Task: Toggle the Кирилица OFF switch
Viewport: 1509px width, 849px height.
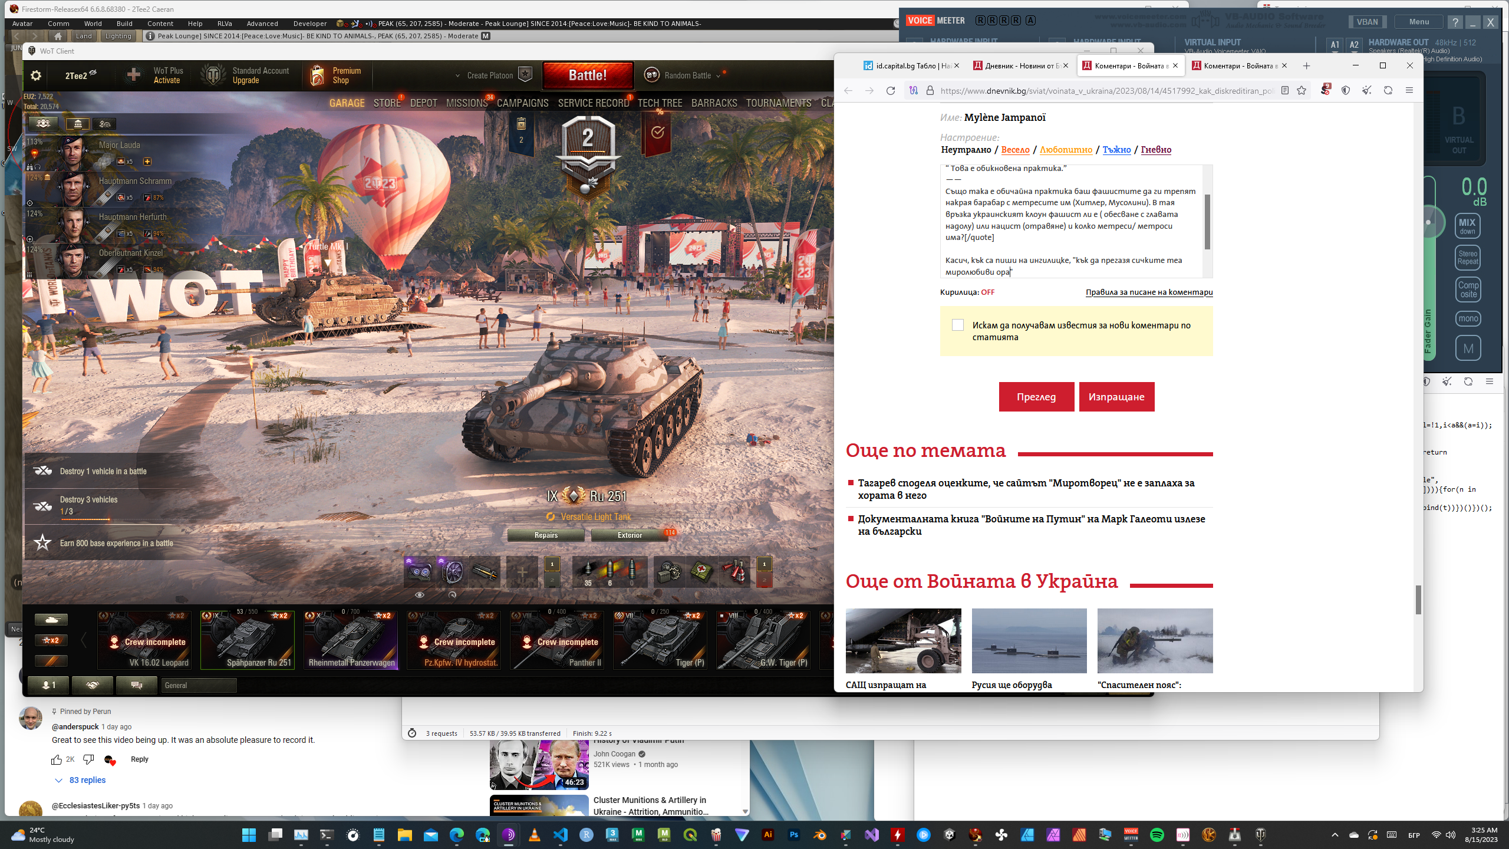Action: pos(987,292)
